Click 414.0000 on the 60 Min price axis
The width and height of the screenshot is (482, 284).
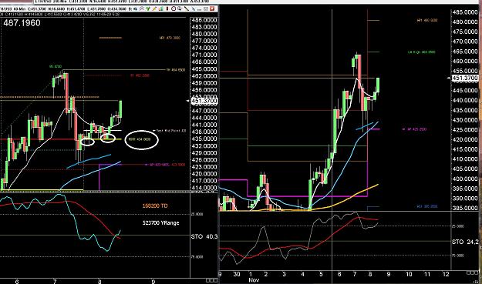tap(204, 188)
